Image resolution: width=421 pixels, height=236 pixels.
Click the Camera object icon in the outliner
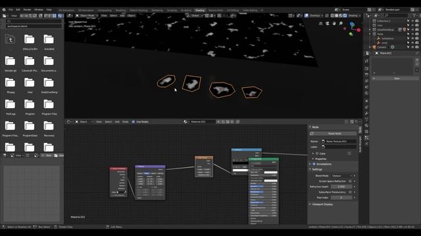point(374,47)
